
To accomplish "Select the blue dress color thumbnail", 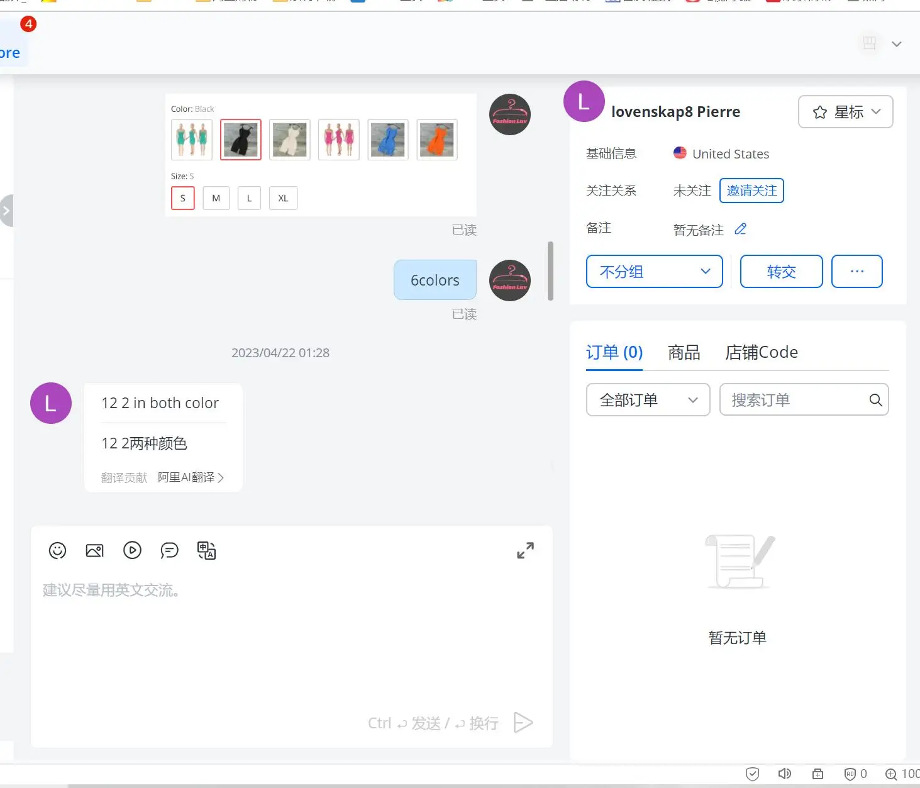I will [388, 140].
